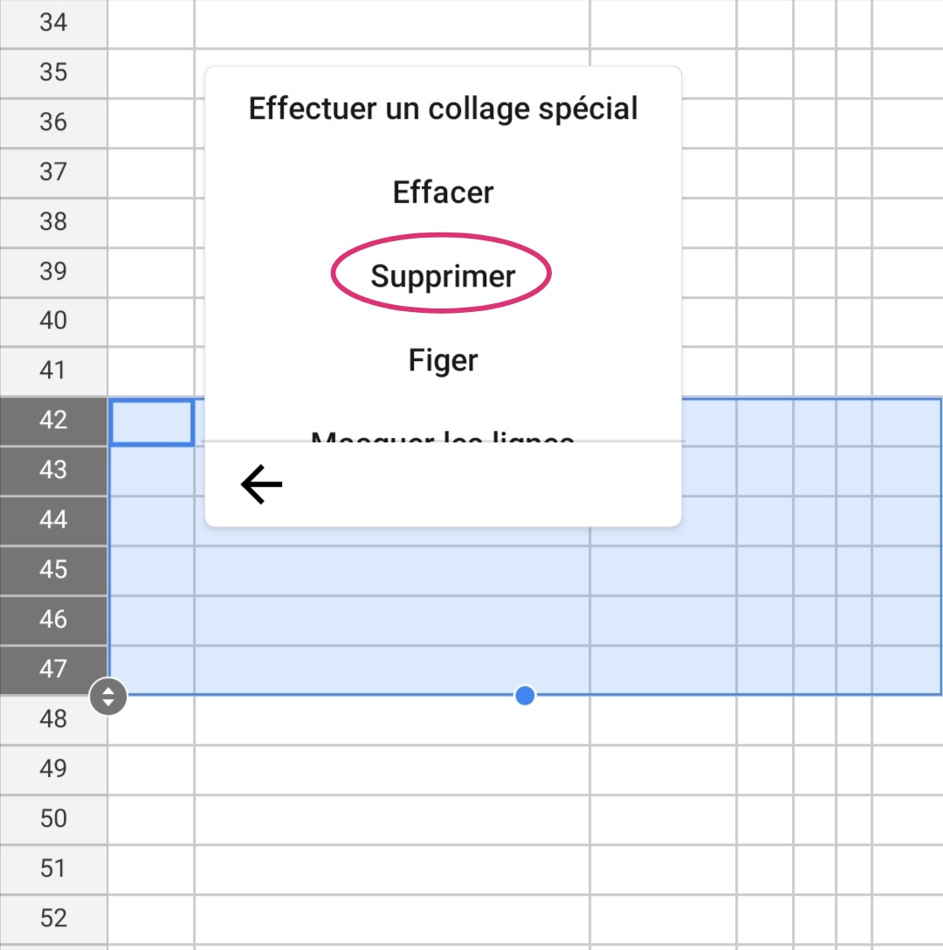Click row header 45

pos(53,570)
